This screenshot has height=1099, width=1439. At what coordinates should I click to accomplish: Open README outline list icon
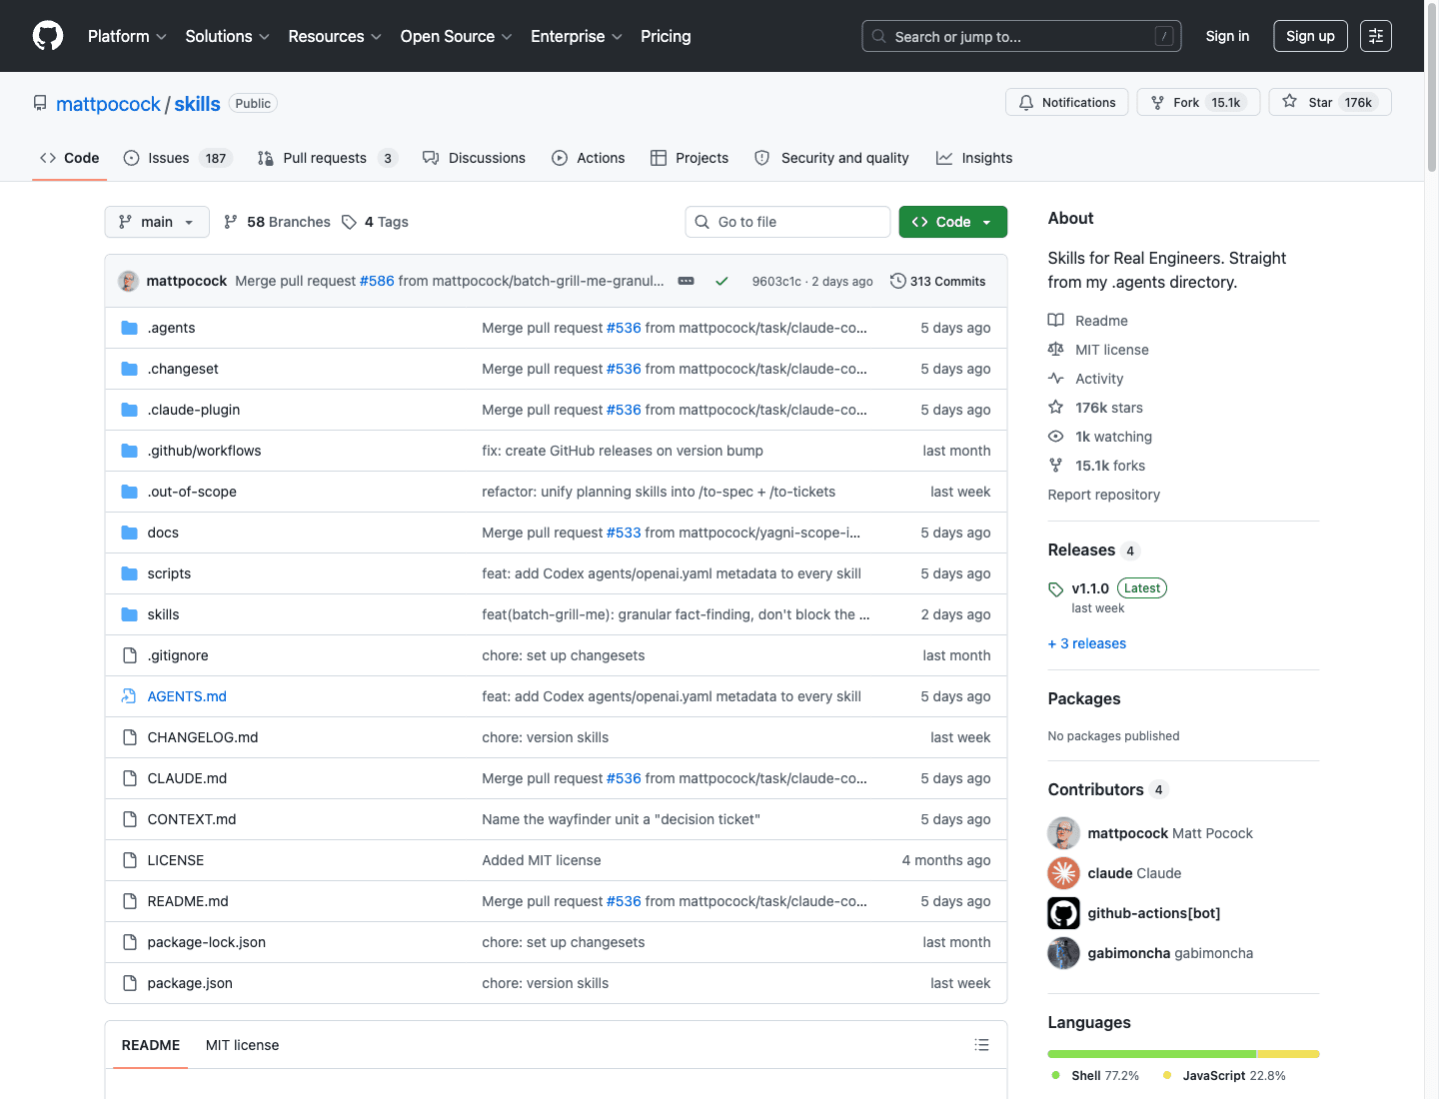[982, 1045]
